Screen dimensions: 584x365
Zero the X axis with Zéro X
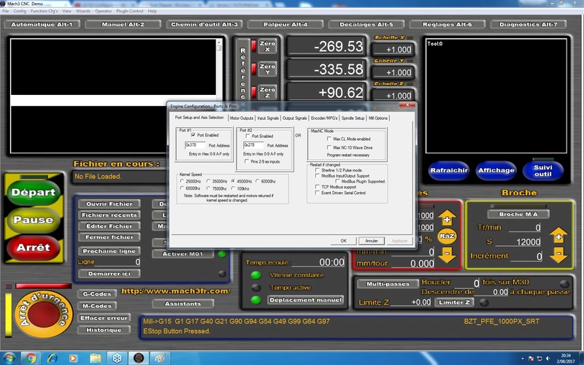tap(267, 46)
